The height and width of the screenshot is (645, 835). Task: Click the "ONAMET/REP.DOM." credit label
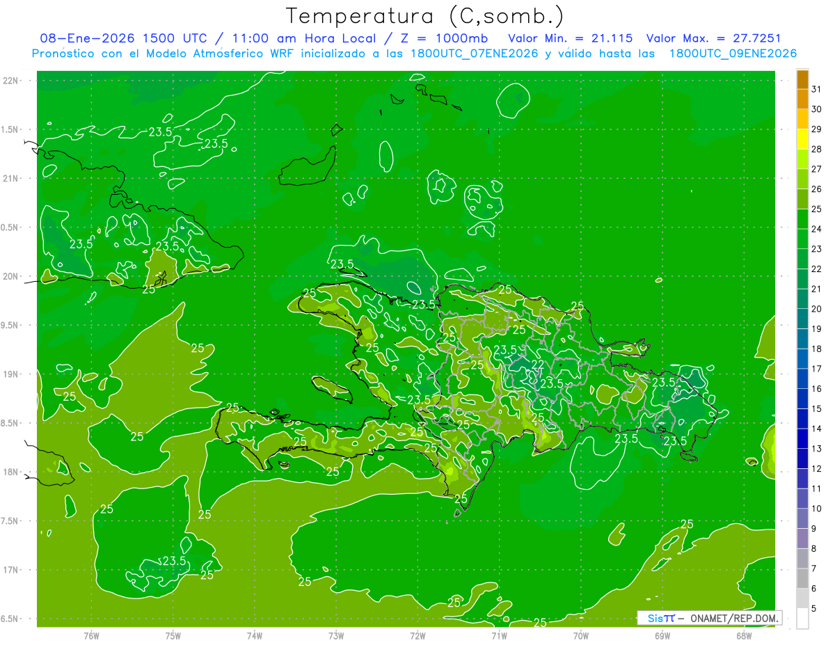(733, 618)
